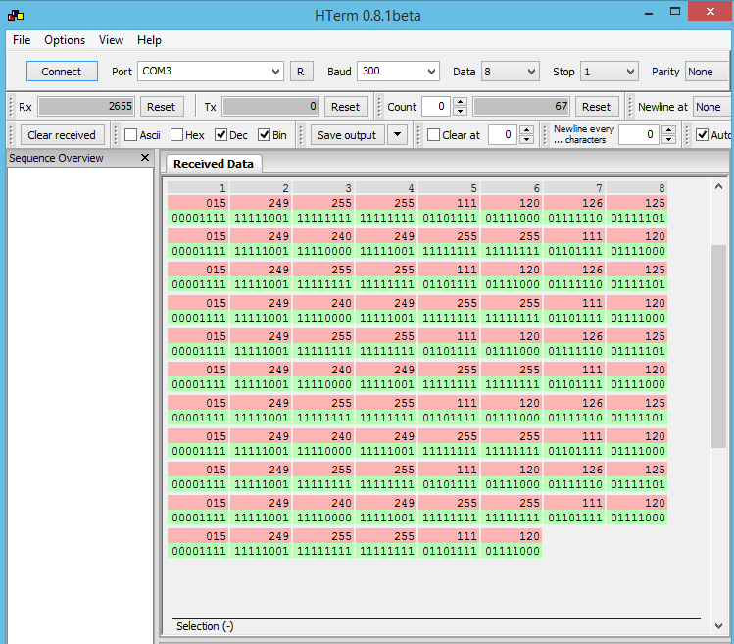Click the Selection (-) status text

click(205, 626)
